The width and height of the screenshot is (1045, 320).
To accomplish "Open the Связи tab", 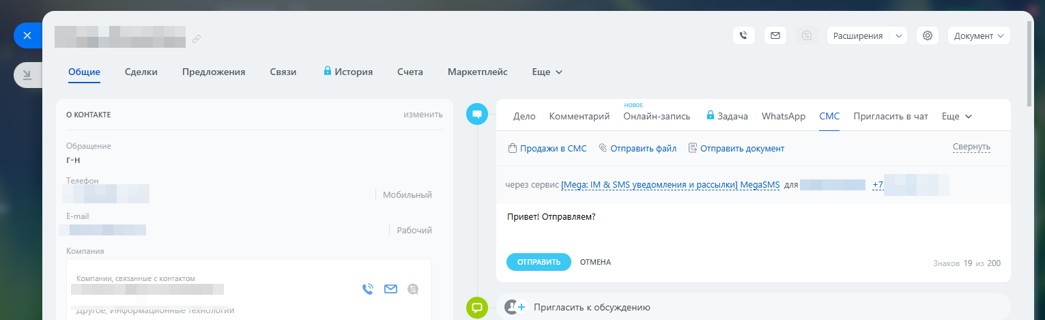I will [x=283, y=72].
